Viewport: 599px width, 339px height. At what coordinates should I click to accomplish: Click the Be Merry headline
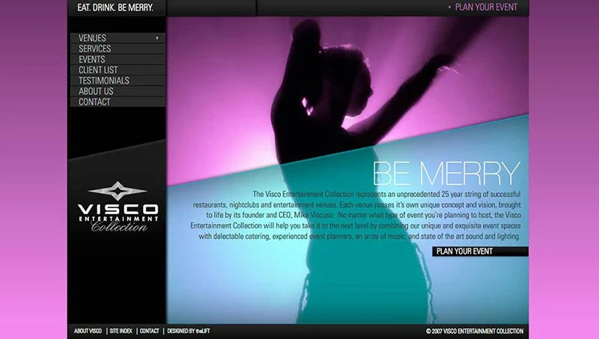pyautogui.click(x=446, y=174)
